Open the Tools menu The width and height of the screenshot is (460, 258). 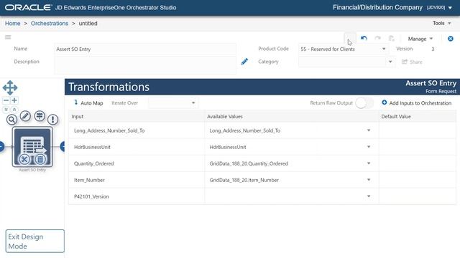click(441, 23)
